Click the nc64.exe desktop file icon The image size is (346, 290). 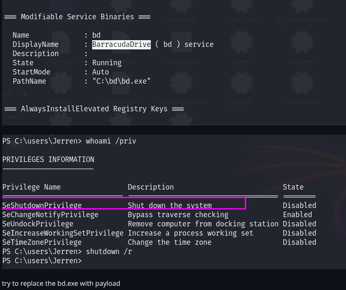tap(302, 49)
